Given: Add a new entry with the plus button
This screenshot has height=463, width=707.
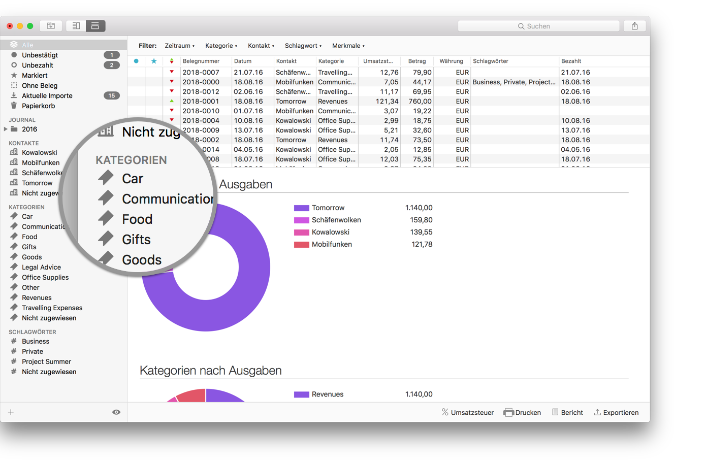Looking at the screenshot, I should pos(10,412).
